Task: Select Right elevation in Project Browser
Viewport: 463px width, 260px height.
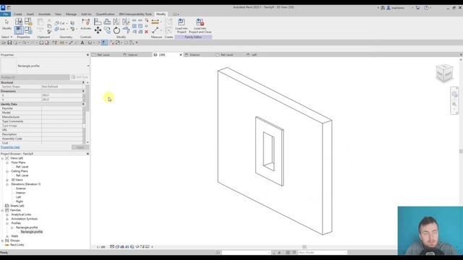Action: pyautogui.click(x=20, y=201)
